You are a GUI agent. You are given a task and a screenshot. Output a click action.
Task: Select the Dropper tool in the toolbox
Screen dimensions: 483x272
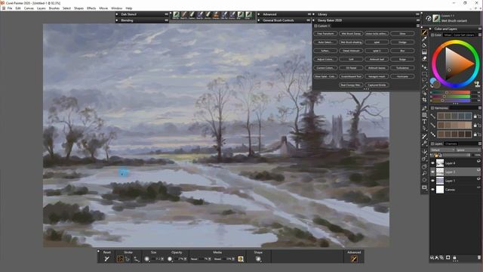pyautogui.click(x=424, y=39)
